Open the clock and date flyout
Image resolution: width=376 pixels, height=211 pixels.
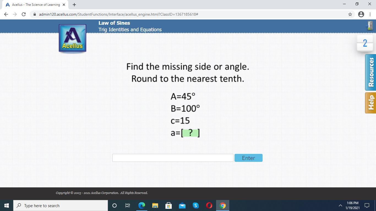click(x=353, y=206)
